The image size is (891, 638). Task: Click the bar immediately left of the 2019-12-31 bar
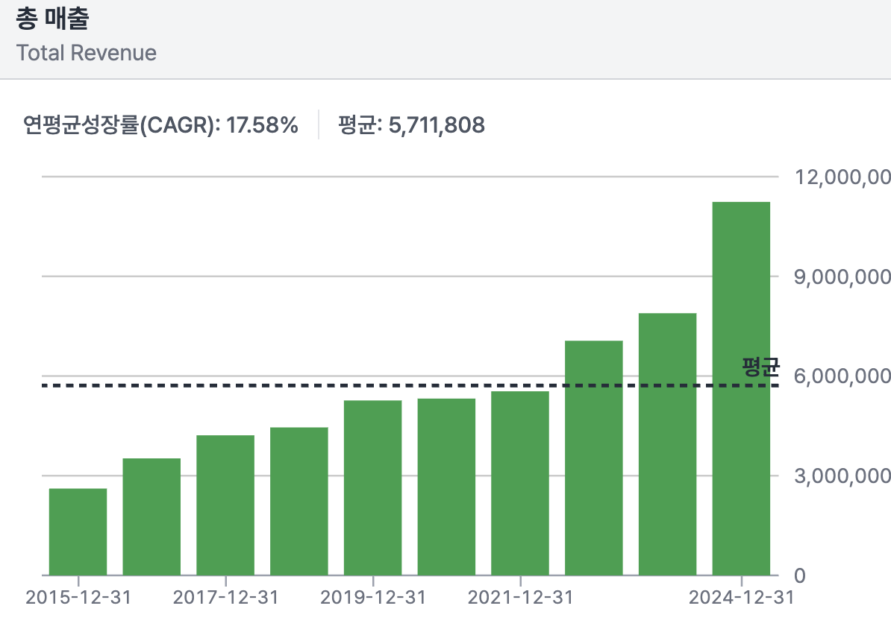(298, 501)
